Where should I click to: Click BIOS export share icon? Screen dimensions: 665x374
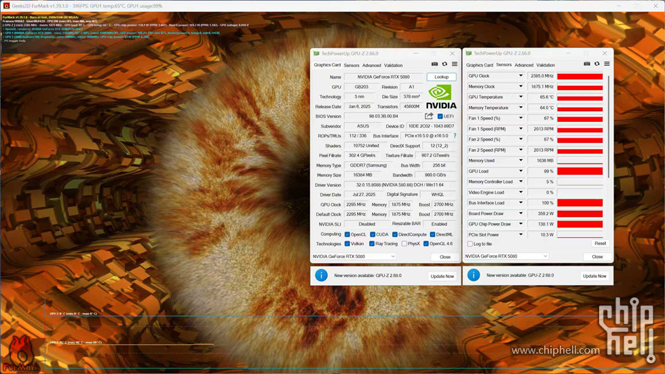click(x=429, y=116)
